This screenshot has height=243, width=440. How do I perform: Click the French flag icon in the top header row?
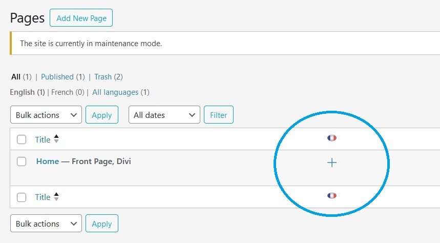tap(332, 138)
